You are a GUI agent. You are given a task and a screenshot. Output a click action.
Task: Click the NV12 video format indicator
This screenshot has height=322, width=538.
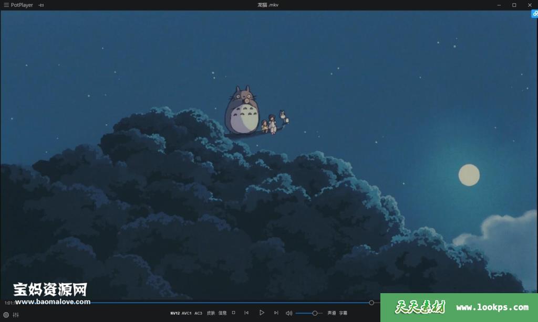[x=175, y=313]
